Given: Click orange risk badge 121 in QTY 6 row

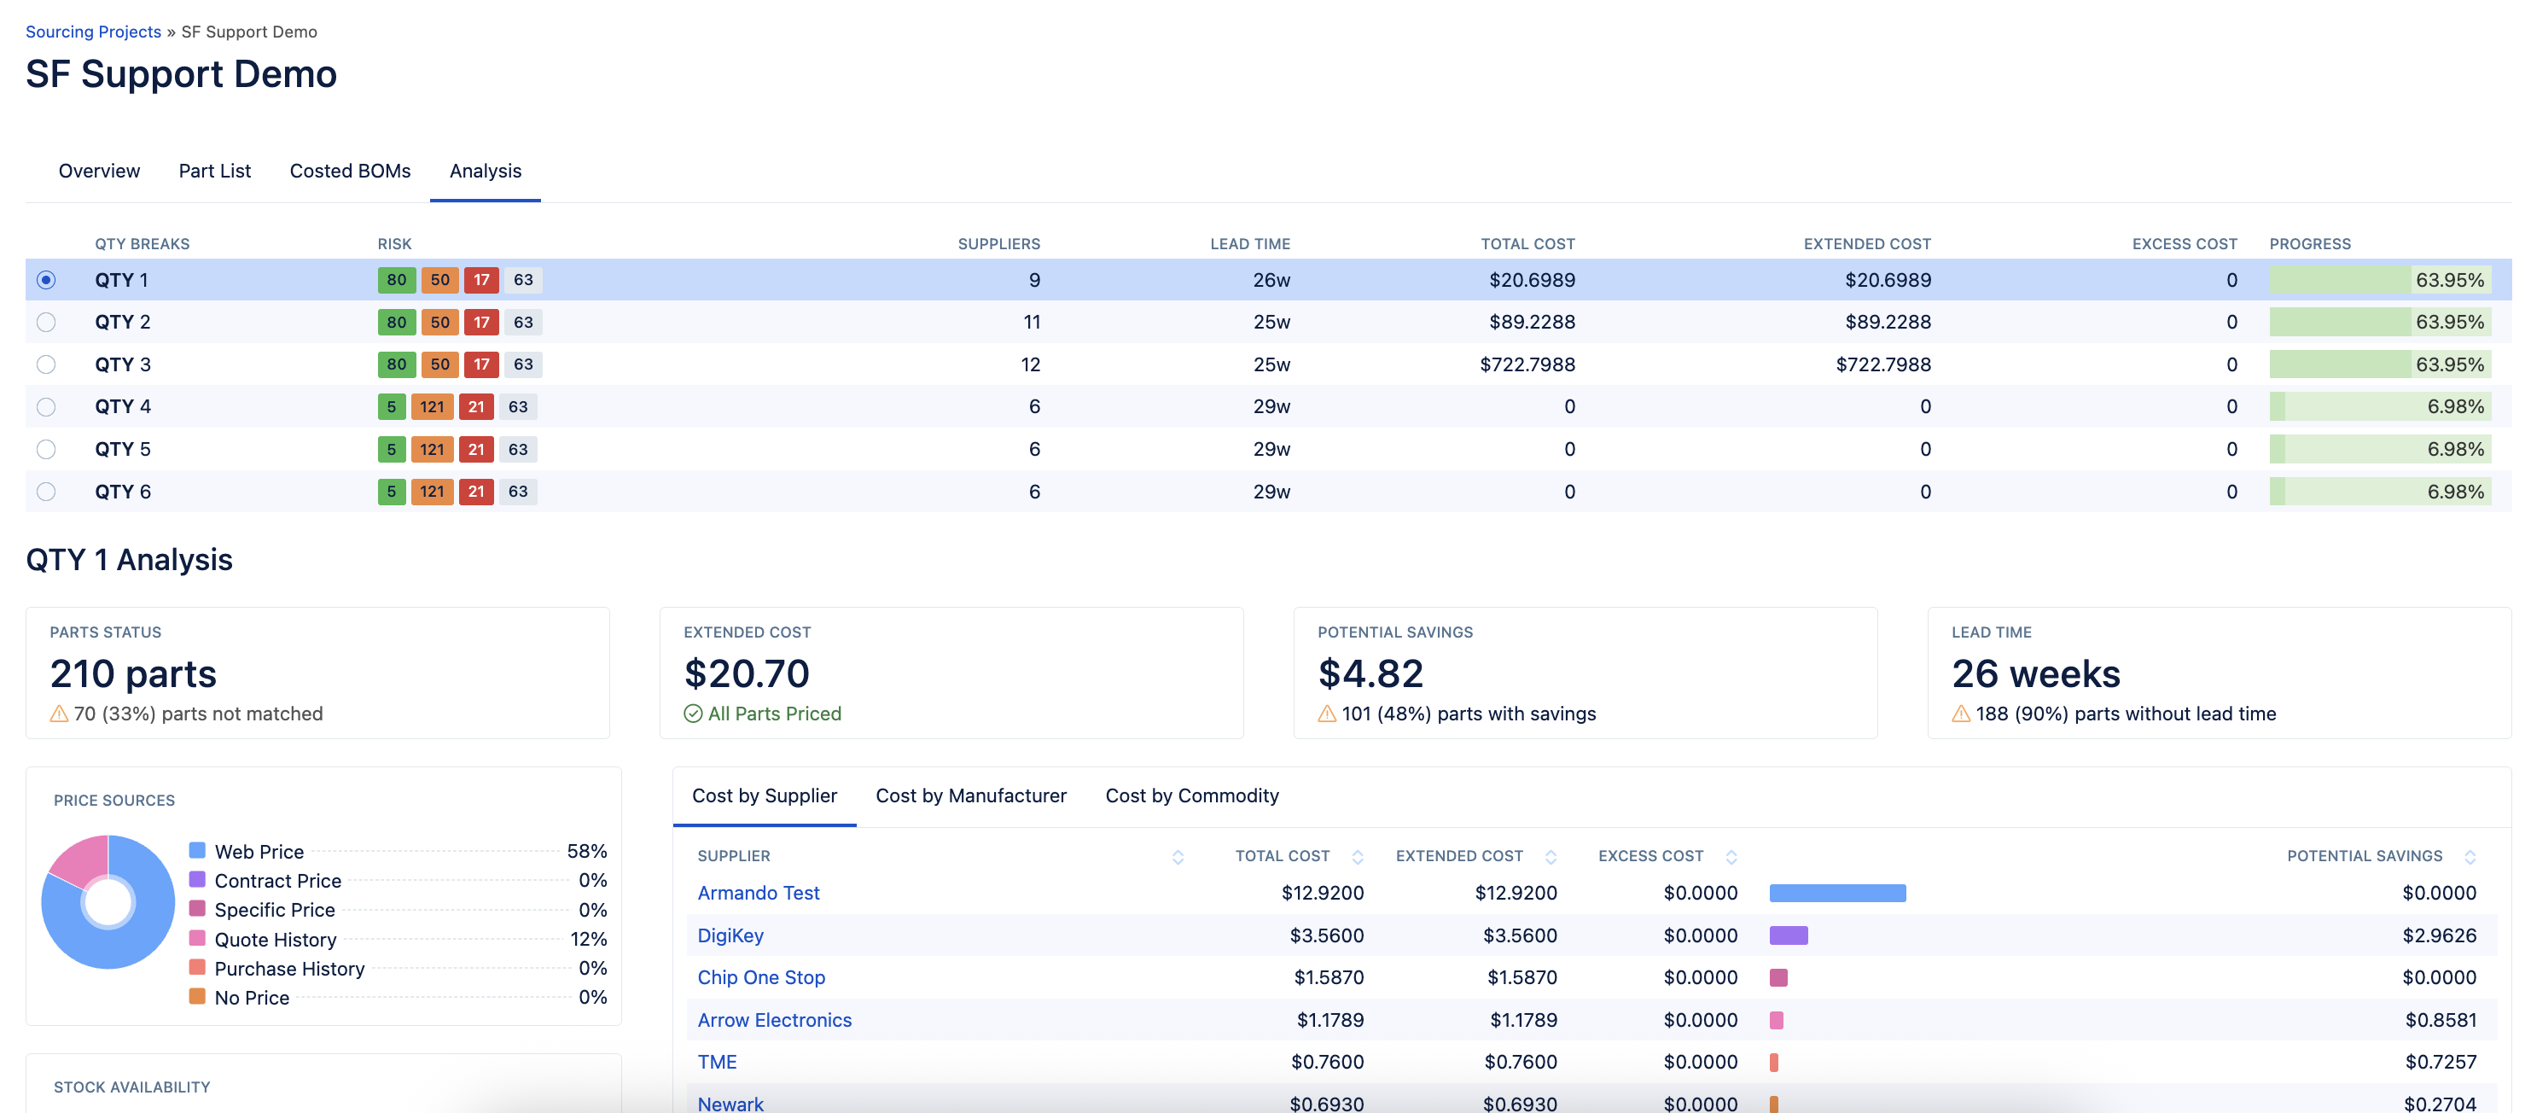Looking at the screenshot, I should (431, 491).
